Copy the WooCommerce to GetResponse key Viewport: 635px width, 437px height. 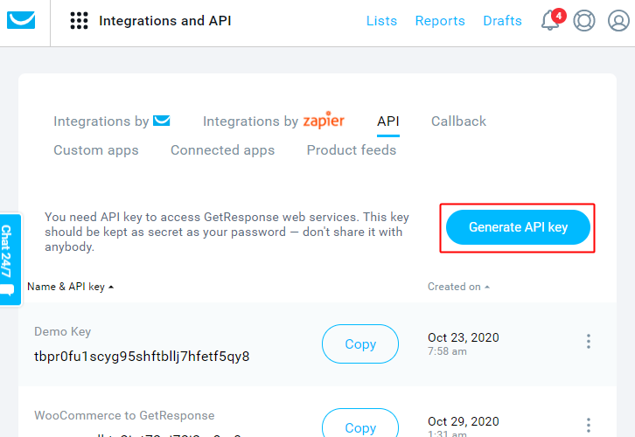pyautogui.click(x=360, y=424)
